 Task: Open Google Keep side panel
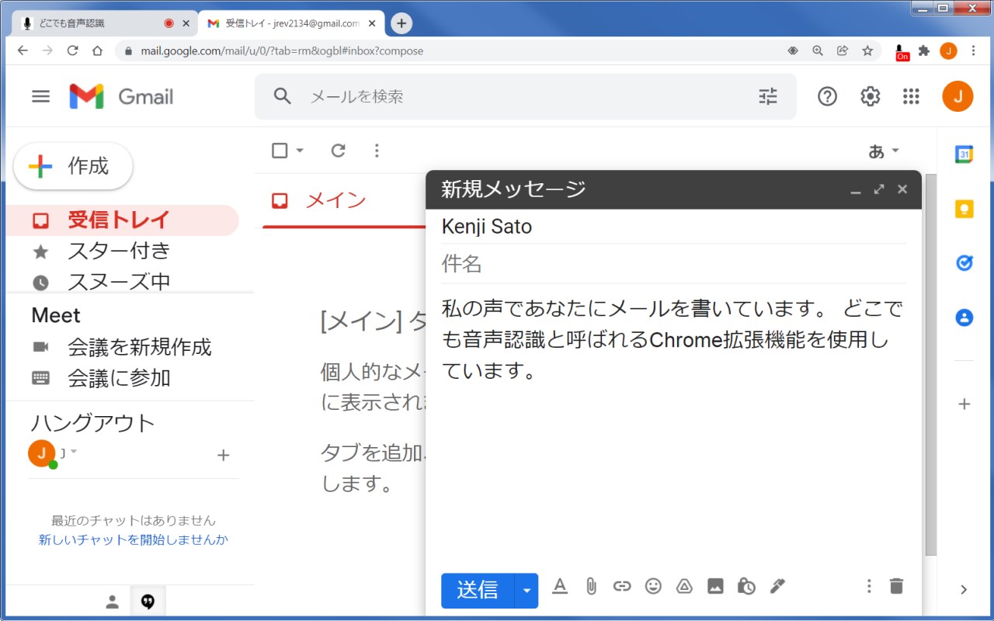[x=964, y=209]
